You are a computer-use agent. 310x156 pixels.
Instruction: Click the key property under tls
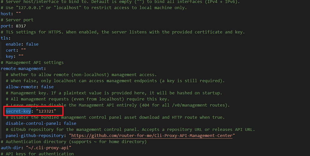[x=10, y=56]
